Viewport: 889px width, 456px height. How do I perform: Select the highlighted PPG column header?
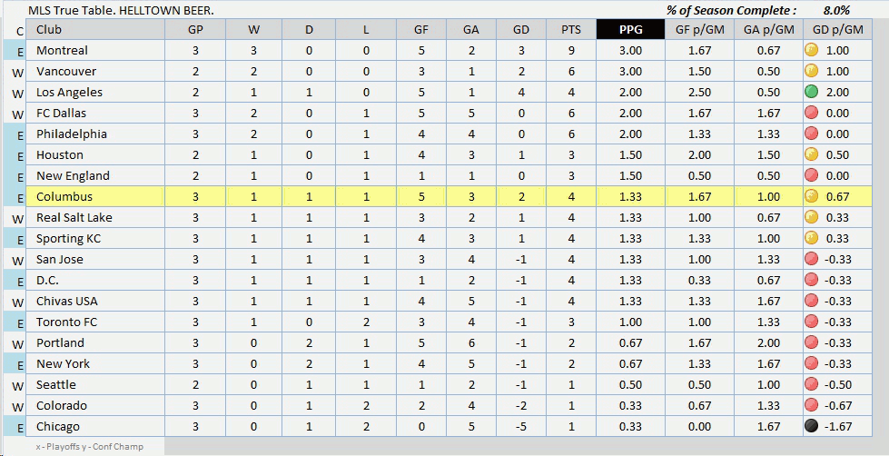630,30
